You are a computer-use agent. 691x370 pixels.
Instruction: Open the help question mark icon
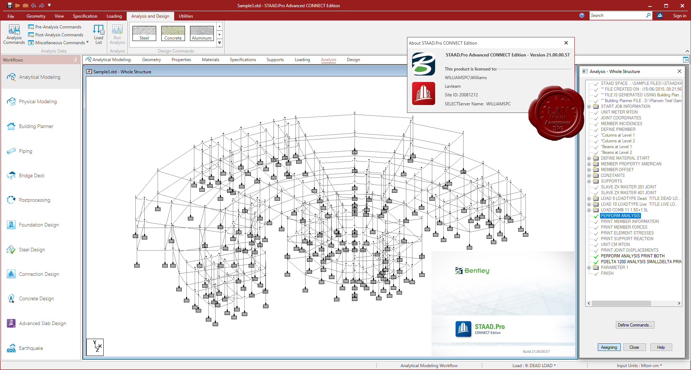pos(582,15)
